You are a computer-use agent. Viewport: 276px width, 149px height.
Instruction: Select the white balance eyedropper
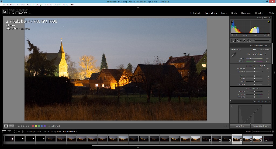pos(233,55)
